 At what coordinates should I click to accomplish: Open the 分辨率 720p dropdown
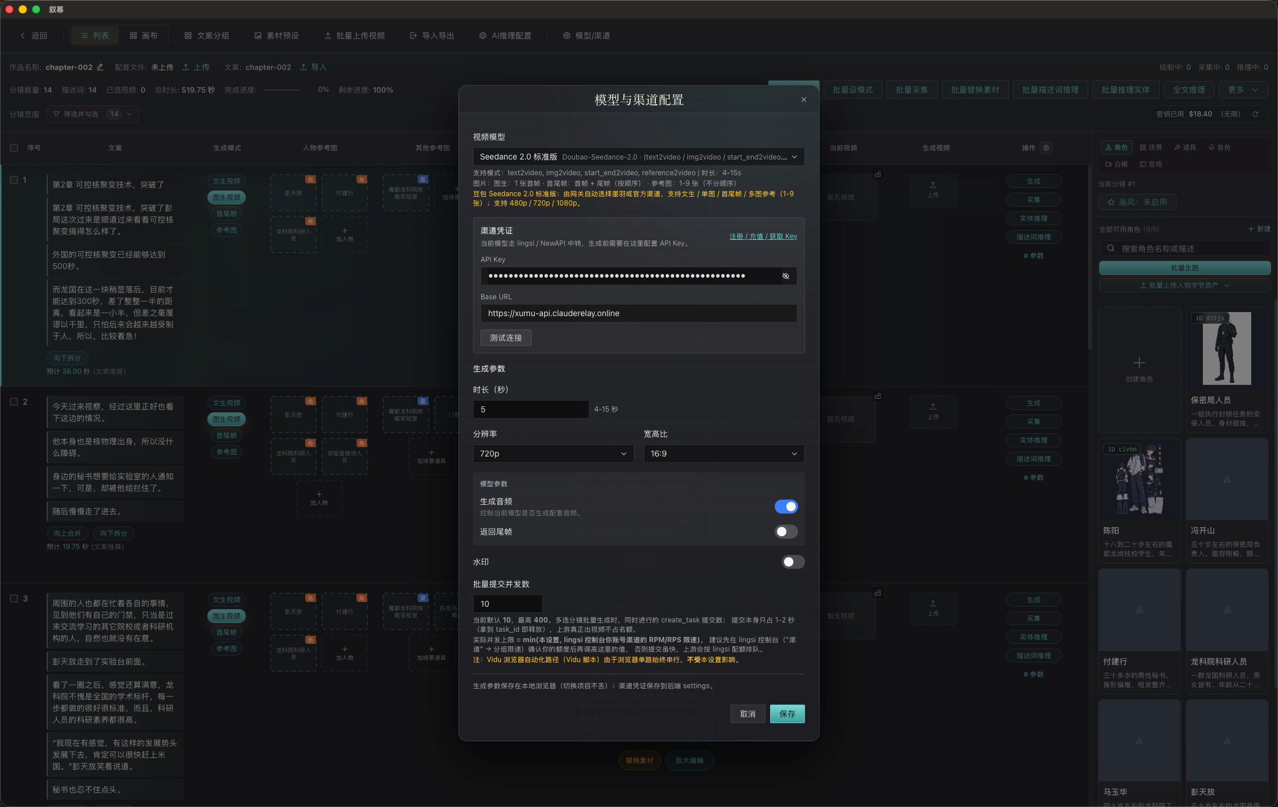point(553,454)
